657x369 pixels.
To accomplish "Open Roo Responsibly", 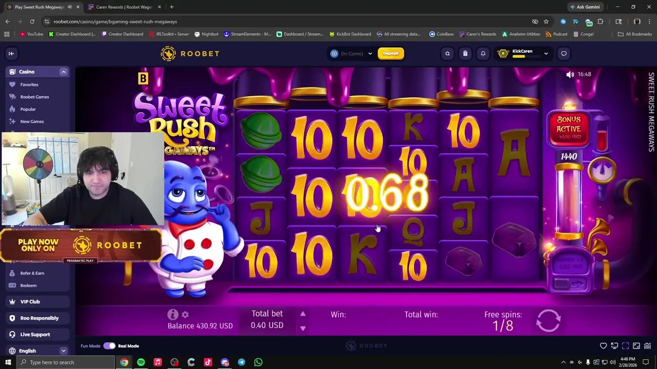I will [37, 318].
